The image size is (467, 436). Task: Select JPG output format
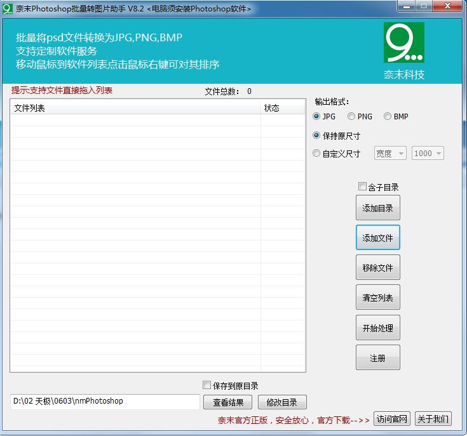click(x=317, y=117)
